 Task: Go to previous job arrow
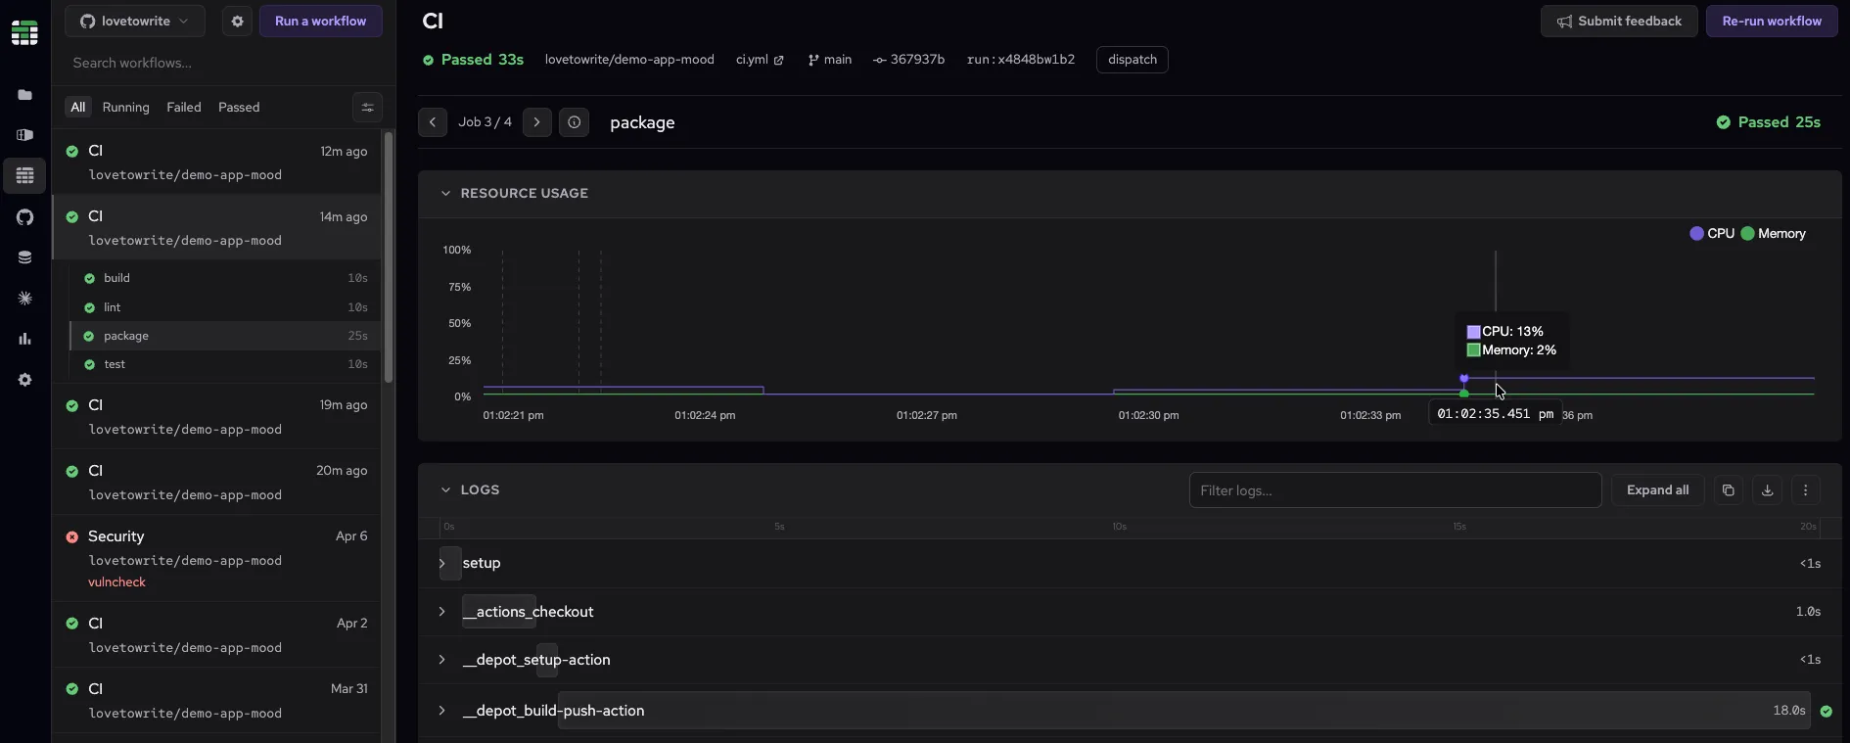pyautogui.click(x=433, y=122)
